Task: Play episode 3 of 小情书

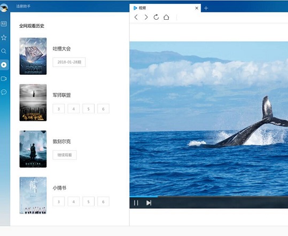Action: 59,202
